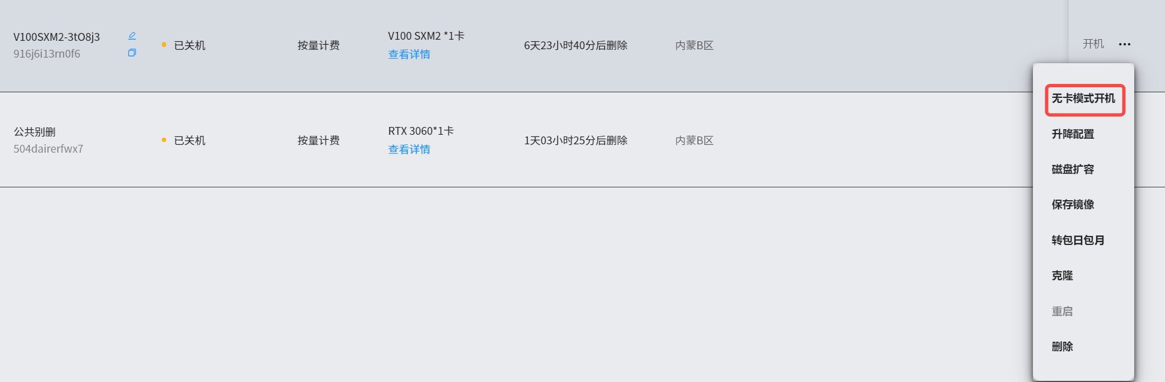The height and width of the screenshot is (382, 1165).
Task: Select 克隆 to clone the instance
Action: [x=1062, y=276]
